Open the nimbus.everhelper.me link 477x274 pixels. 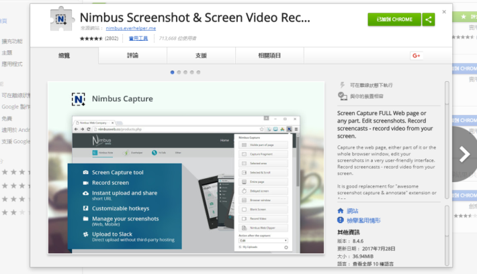[x=131, y=28]
